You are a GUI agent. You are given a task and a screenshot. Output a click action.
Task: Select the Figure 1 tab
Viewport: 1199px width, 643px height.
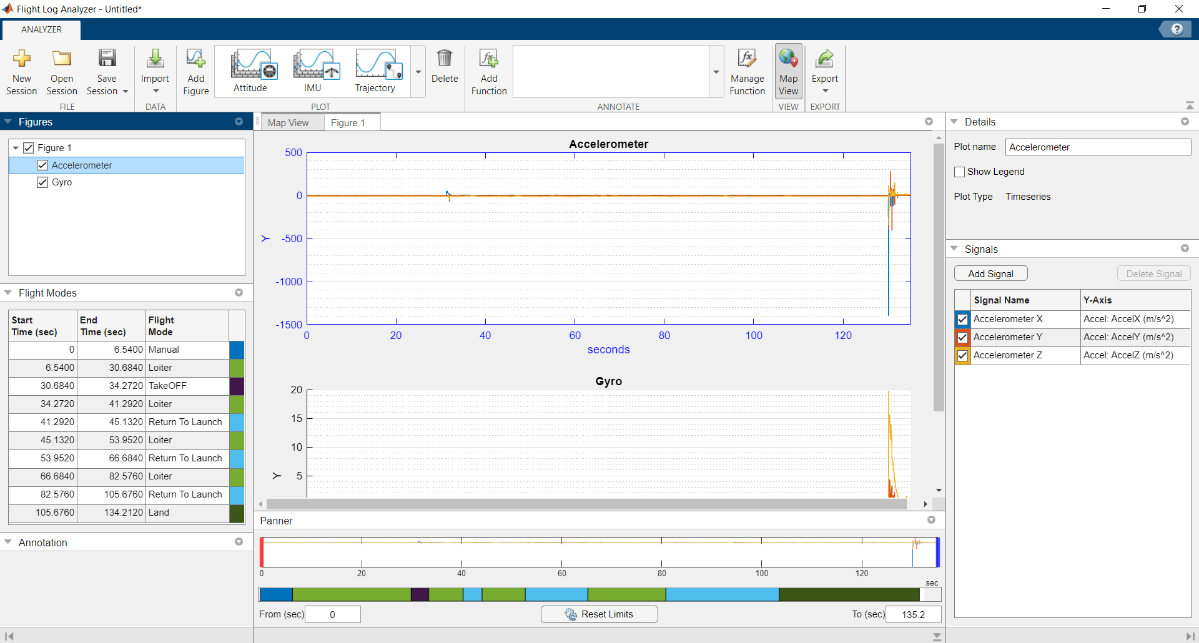coord(348,123)
